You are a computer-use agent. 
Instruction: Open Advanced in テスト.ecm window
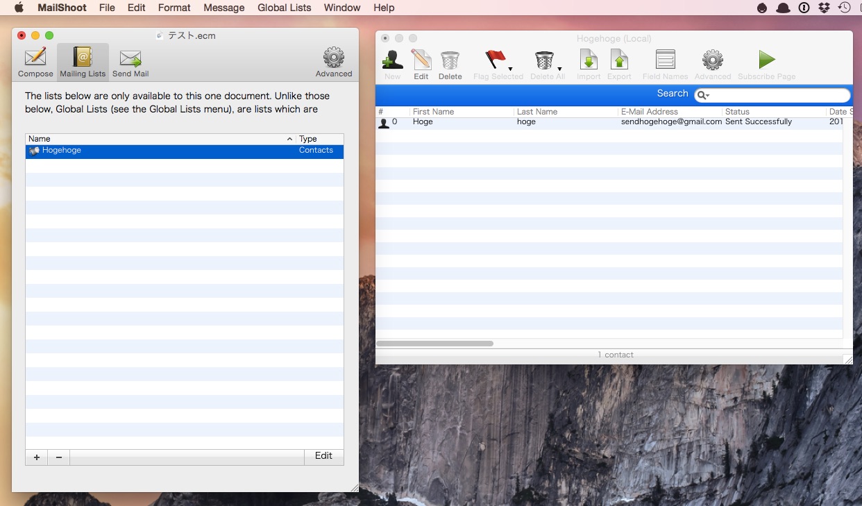[x=334, y=62]
